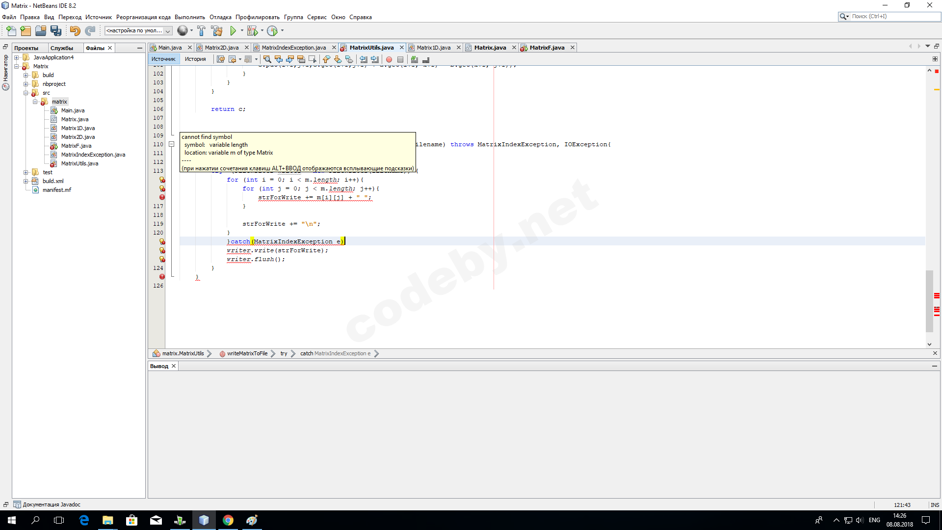This screenshot has height=530, width=942.
Task: Open the Matrix2D.java file in the tree
Action: pyautogui.click(x=78, y=137)
